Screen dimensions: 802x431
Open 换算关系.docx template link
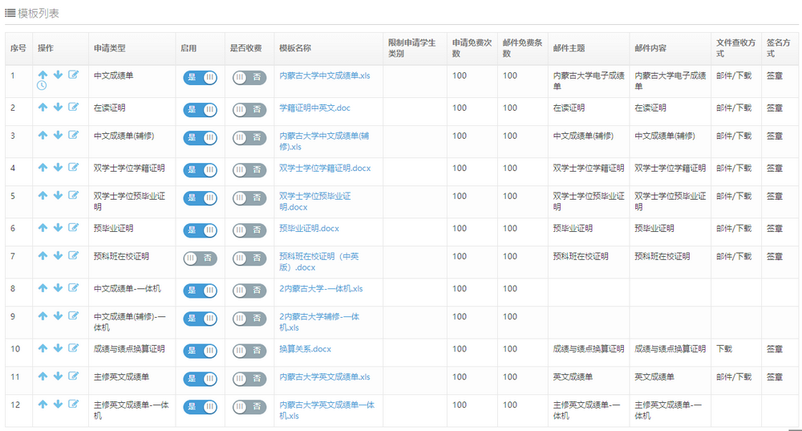pyautogui.click(x=305, y=349)
